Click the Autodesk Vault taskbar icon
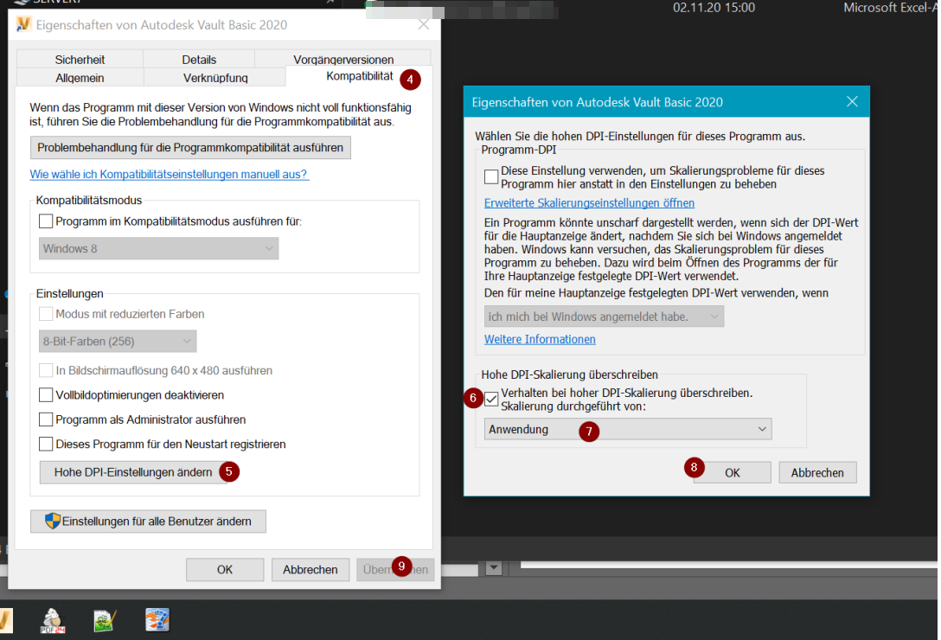 click(x=5, y=620)
